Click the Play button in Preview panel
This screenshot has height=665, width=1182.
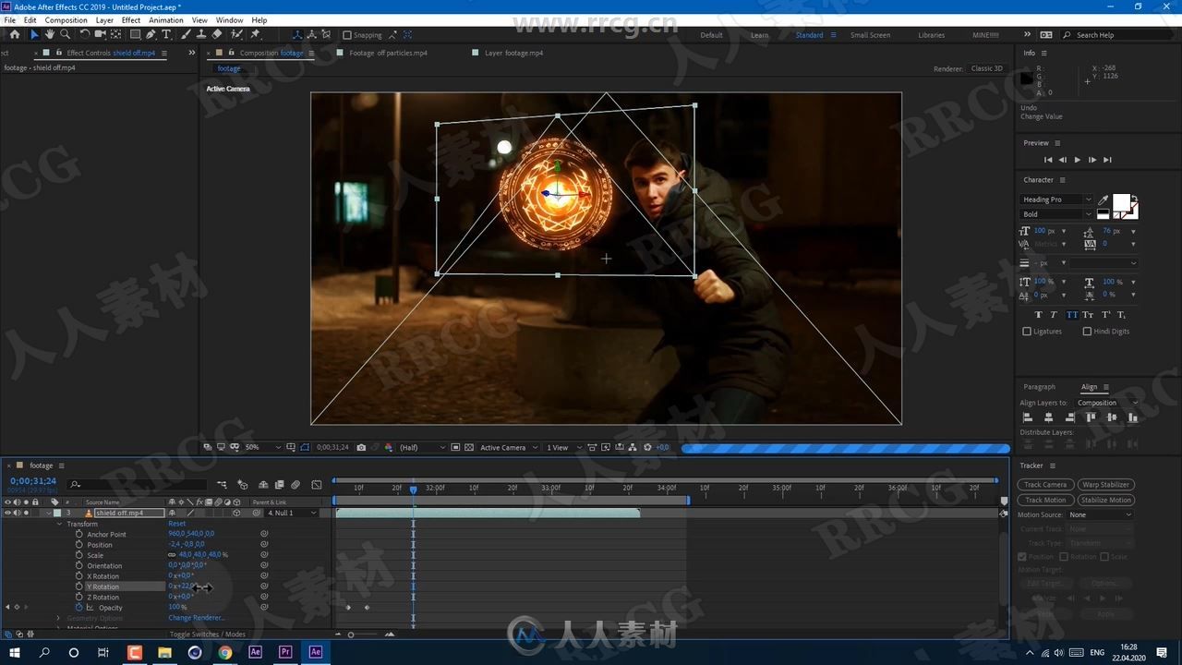pos(1077,160)
